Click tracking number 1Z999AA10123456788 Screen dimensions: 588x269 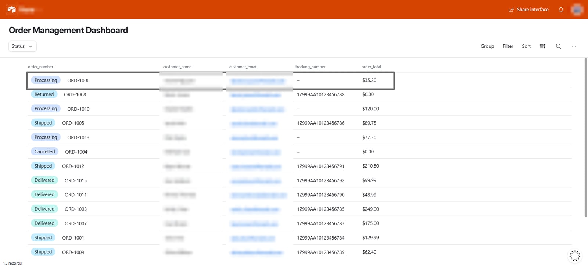click(321, 94)
